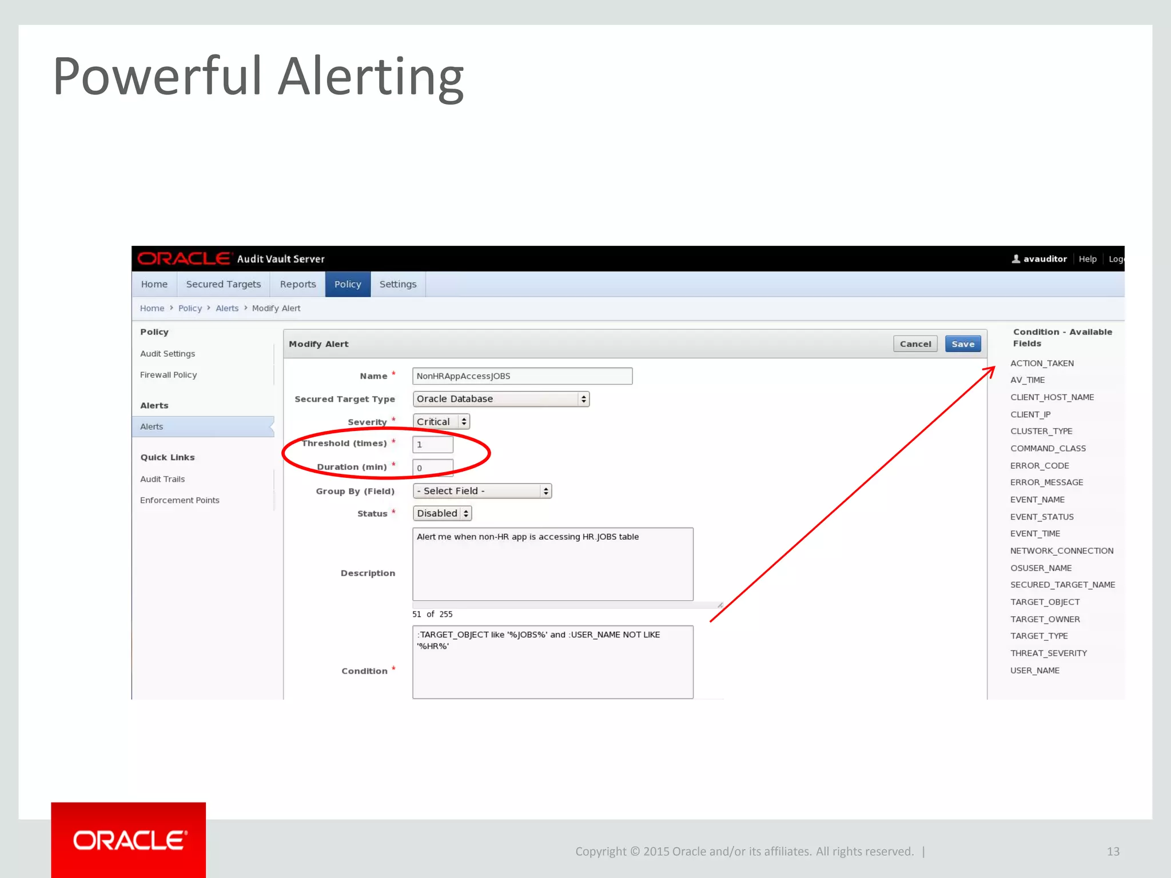Screen dimensions: 1171x878
Task: Click AV_TIME available field
Action: (x=1027, y=380)
